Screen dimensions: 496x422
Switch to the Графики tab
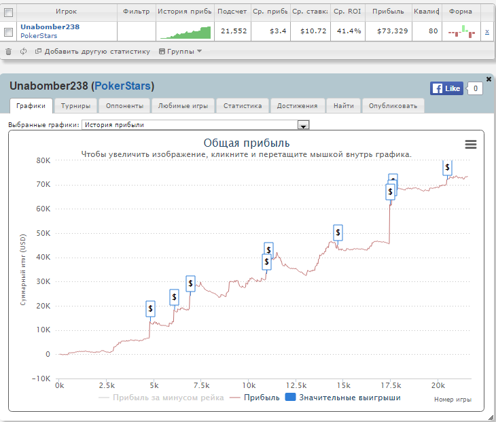coord(31,105)
